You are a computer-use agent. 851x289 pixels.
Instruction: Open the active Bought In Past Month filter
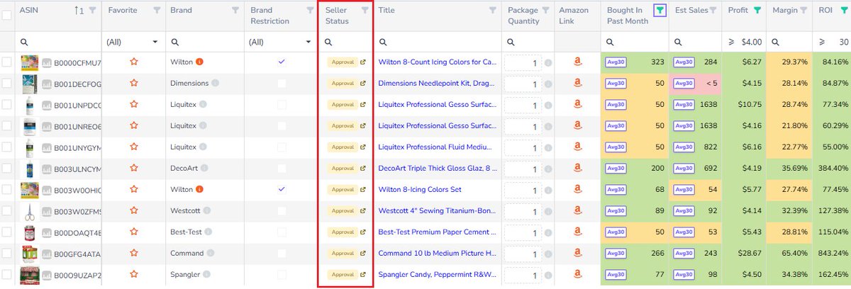tap(660, 11)
